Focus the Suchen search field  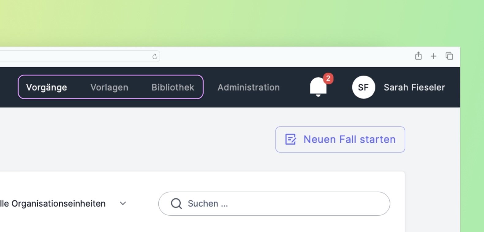coord(274,204)
